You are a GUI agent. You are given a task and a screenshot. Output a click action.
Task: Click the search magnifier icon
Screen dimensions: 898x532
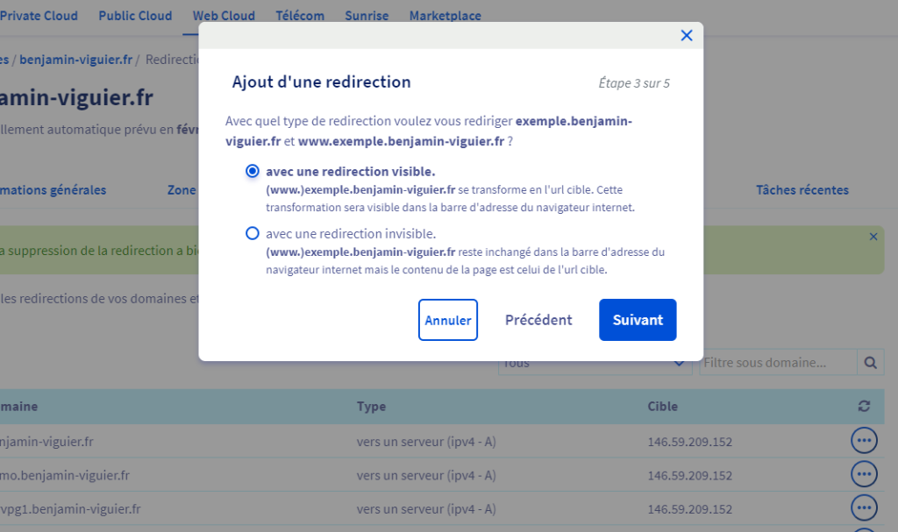pyautogui.click(x=870, y=363)
